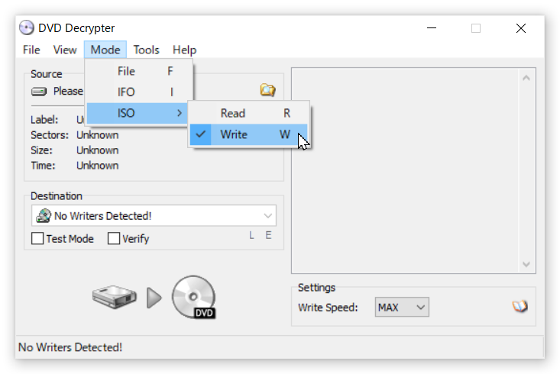Open the Write Speed MAX dropdown
560x374 pixels.
click(402, 307)
